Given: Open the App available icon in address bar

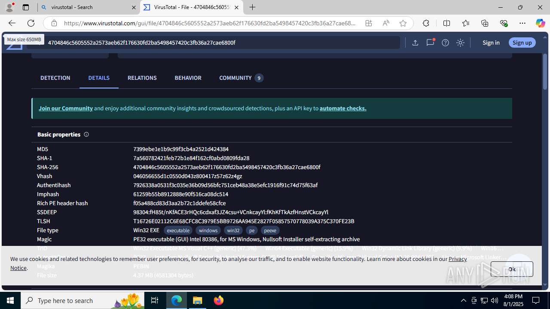Looking at the screenshot, I should (x=369, y=23).
